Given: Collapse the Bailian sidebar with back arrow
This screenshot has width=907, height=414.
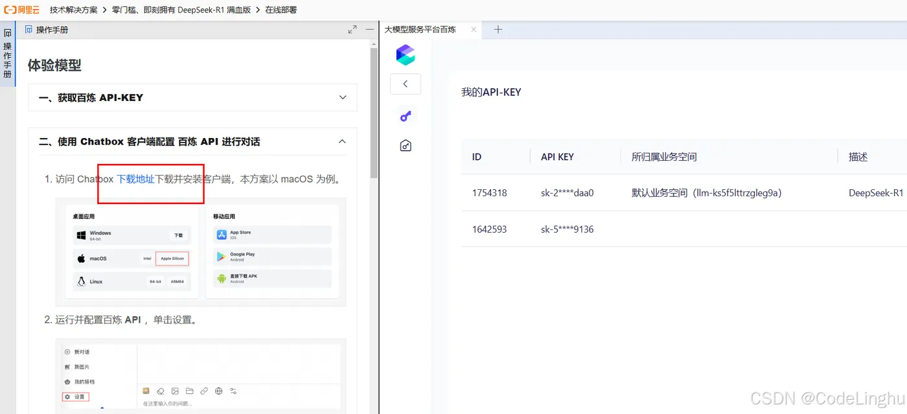Looking at the screenshot, I should point(406,84).
